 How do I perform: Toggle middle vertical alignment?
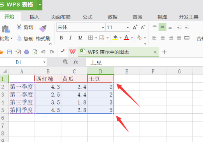(163, 27)
